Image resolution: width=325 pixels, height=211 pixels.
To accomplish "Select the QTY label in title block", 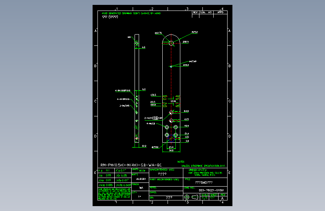I will point(134,193).
